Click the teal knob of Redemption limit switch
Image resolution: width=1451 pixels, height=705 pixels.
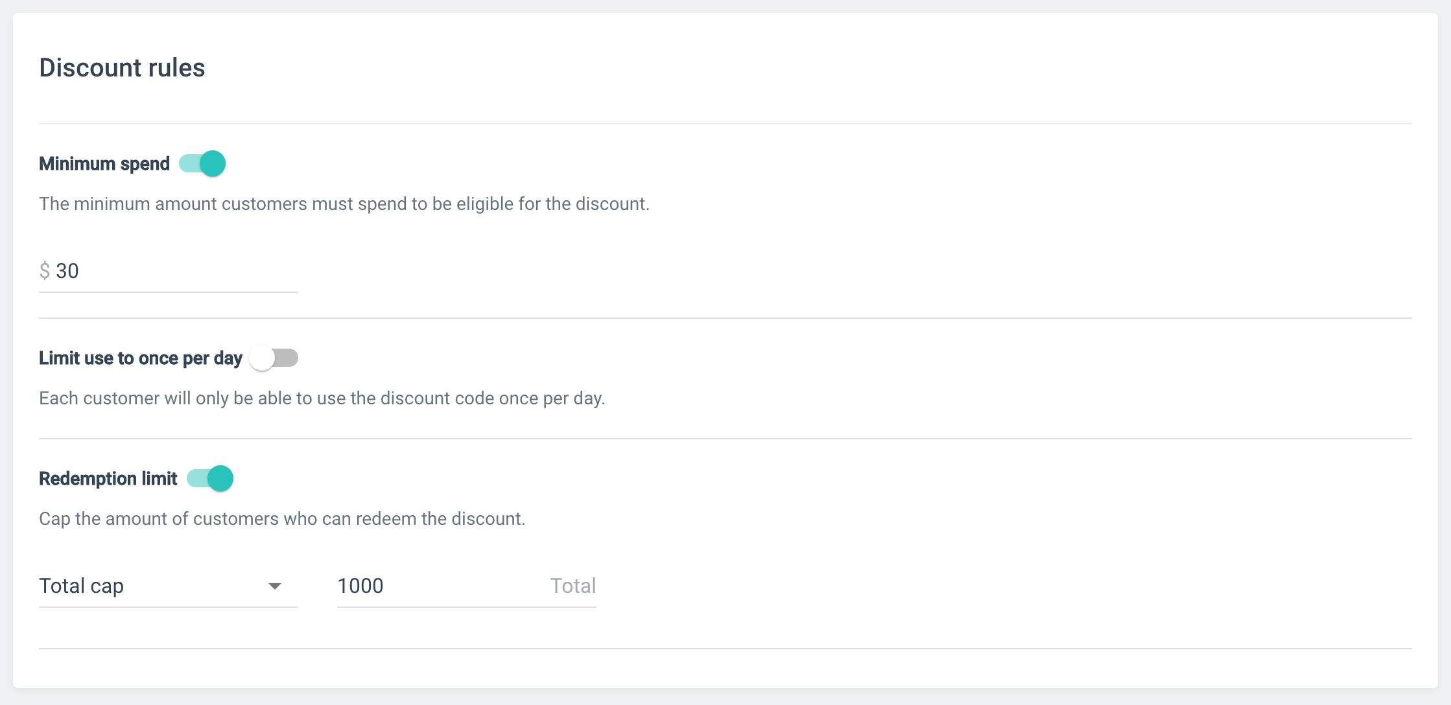pyautogui.click(x=220, y=478)
